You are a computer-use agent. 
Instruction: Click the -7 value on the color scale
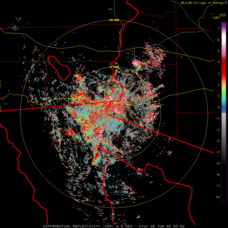click(x=218, y=186)
